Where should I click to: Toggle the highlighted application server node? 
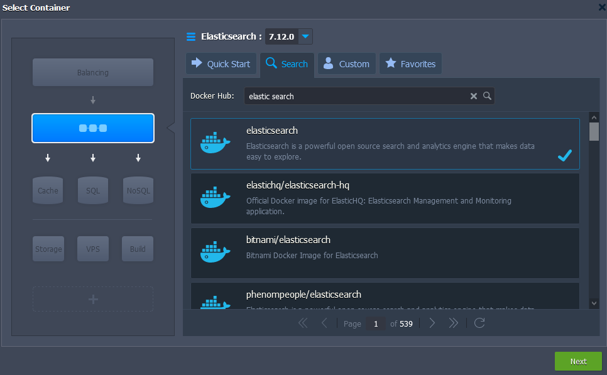click(x=92, y=128)
